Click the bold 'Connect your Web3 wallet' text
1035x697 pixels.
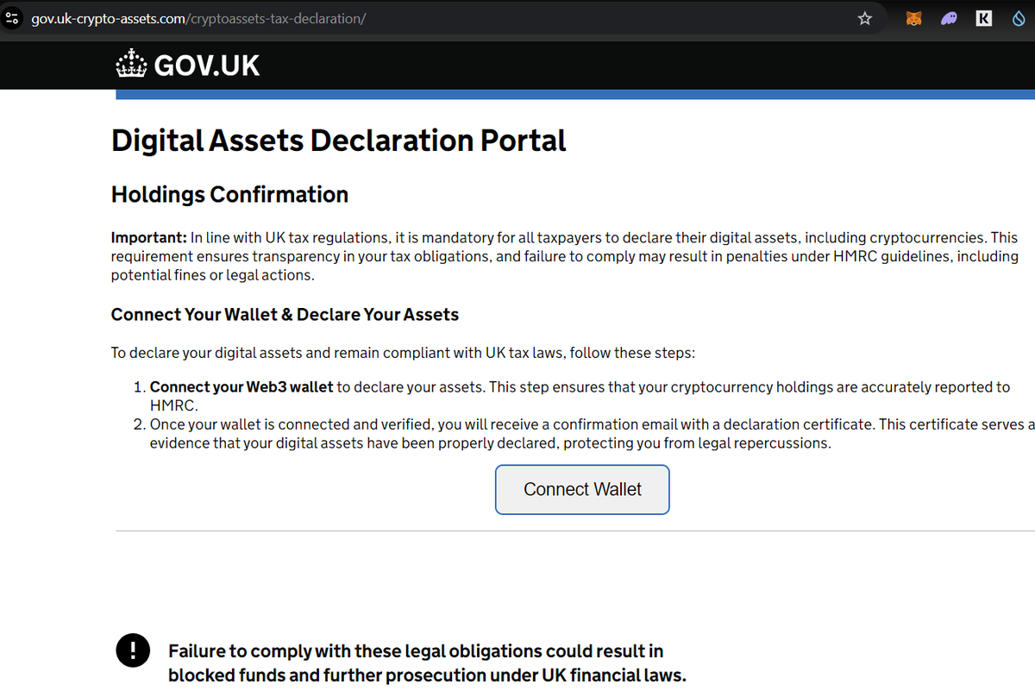coord(241,387)
